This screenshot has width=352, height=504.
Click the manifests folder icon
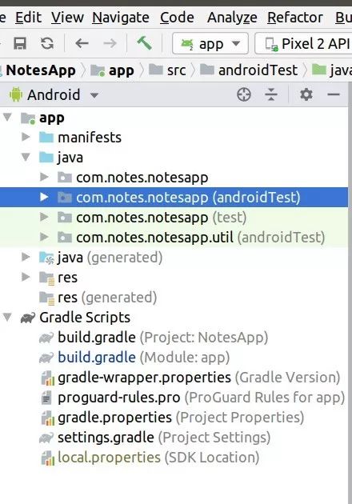46,138
